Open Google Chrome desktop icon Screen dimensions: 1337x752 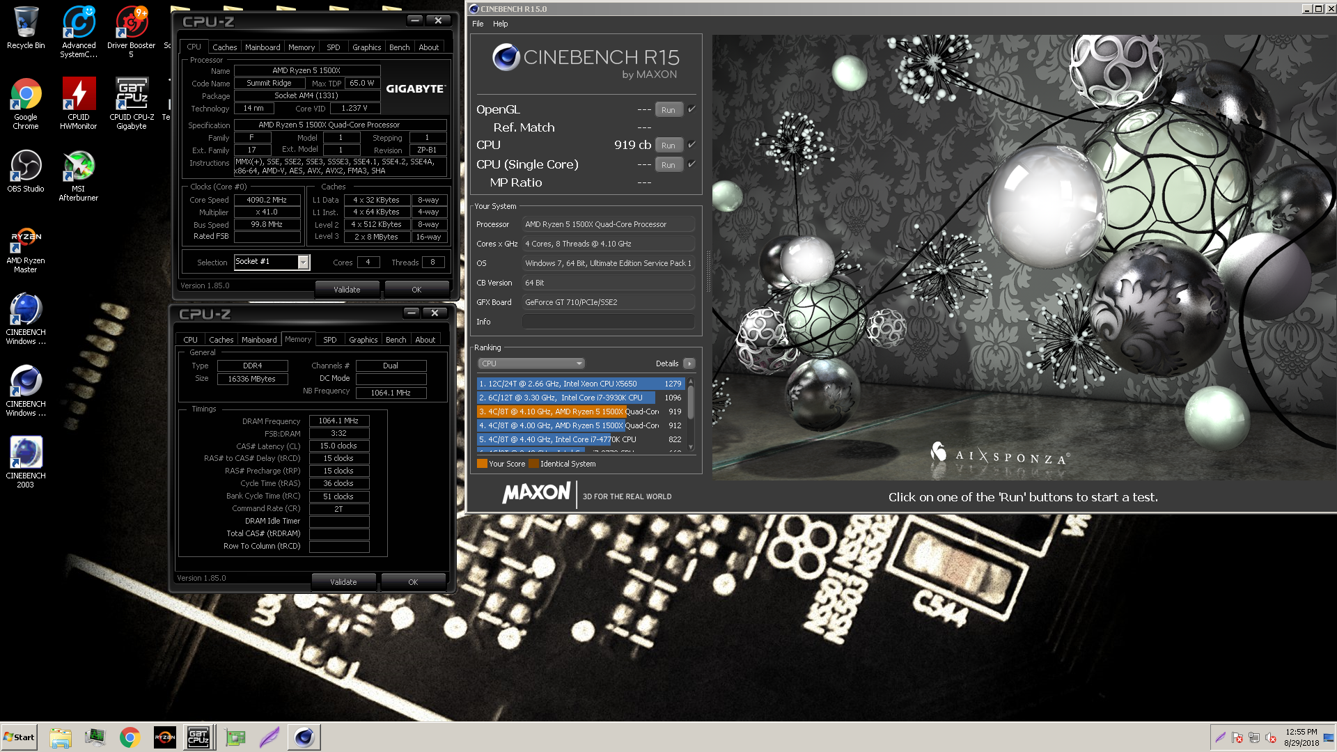[26, 103]
